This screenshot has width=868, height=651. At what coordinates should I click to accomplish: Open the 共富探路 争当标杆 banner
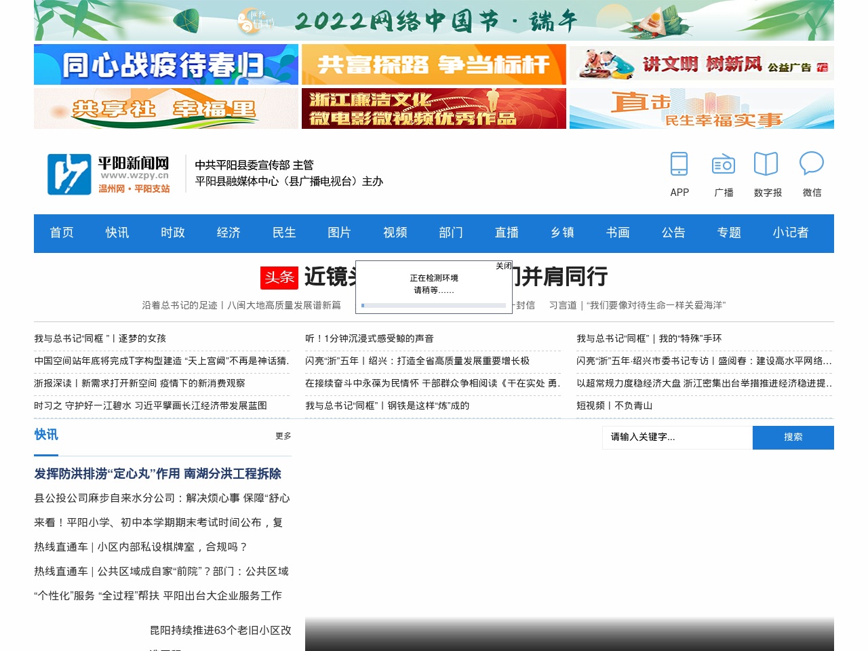pyautogui.click(x=434, y=64)
